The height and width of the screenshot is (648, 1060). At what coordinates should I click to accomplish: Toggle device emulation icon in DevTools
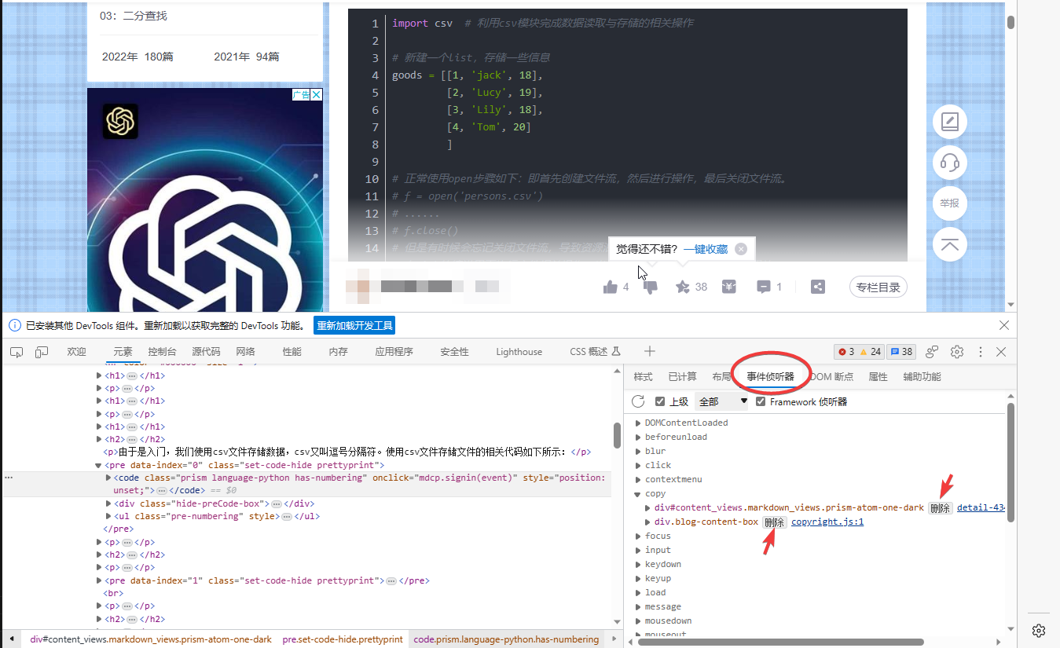coord(42,352)
